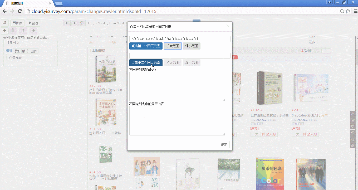This screenshot has width=358, height=190.
Task: Go to the next page in the 1/246 pager
Action: point(326,51)
